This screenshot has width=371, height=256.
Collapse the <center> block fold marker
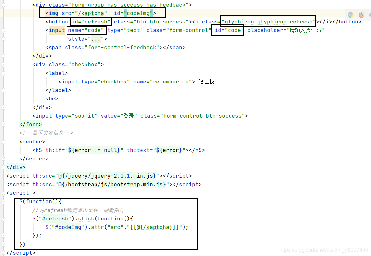[x=3, y=142]
